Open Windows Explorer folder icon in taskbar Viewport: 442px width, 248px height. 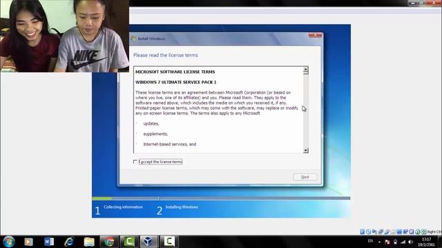tap(89, 242)
